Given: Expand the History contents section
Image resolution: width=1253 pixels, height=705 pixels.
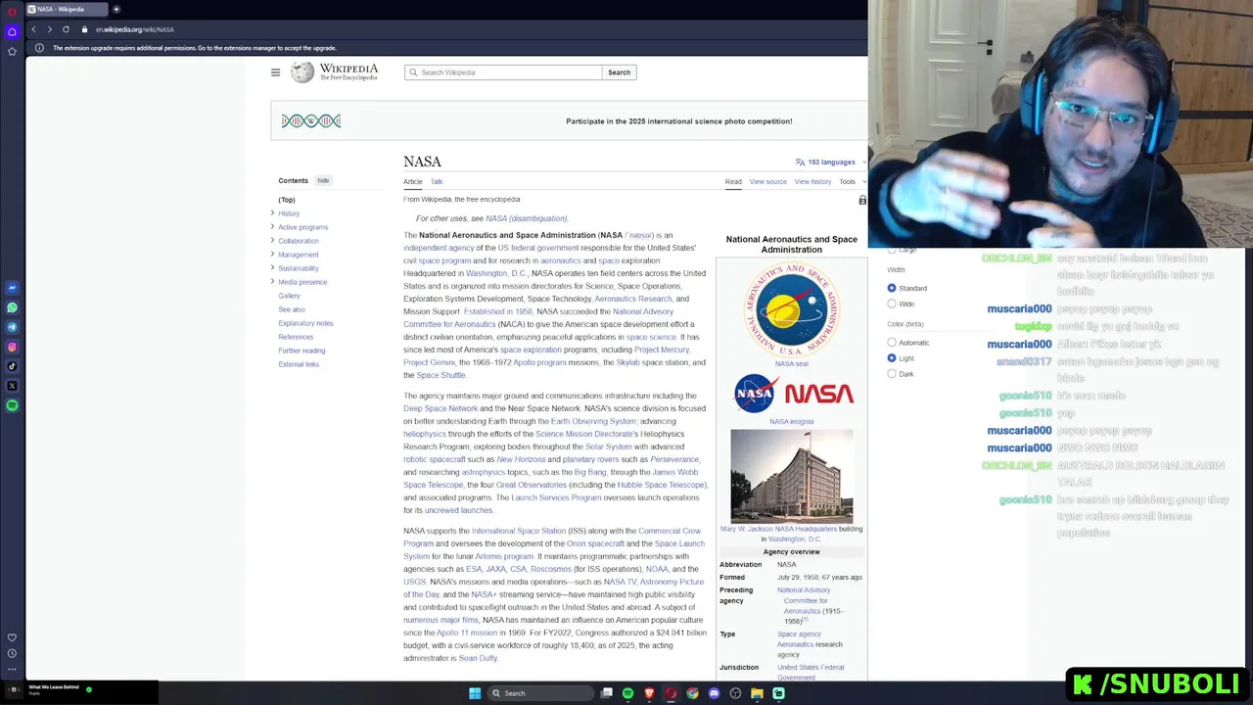Looking at the screenshot, I should (272, 213).
